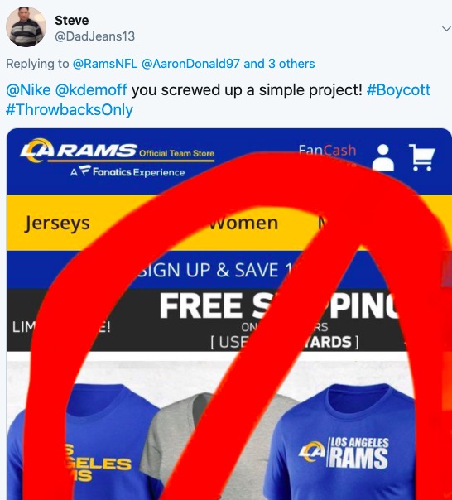Open the Los Angeles Rams logo shirt thumbnail

(344, 442)
